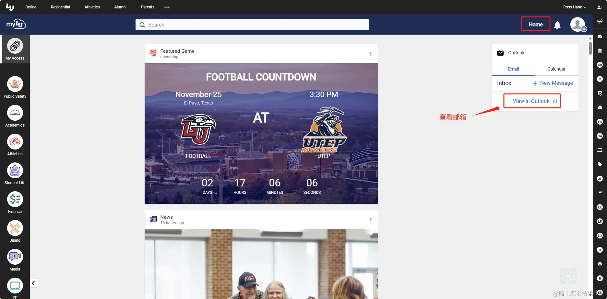Select the Email tab in Outlook

click(x=513, y=69)
